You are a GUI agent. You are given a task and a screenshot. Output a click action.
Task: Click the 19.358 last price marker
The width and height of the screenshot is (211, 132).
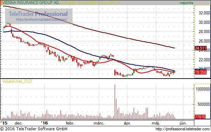coord(200,72)
